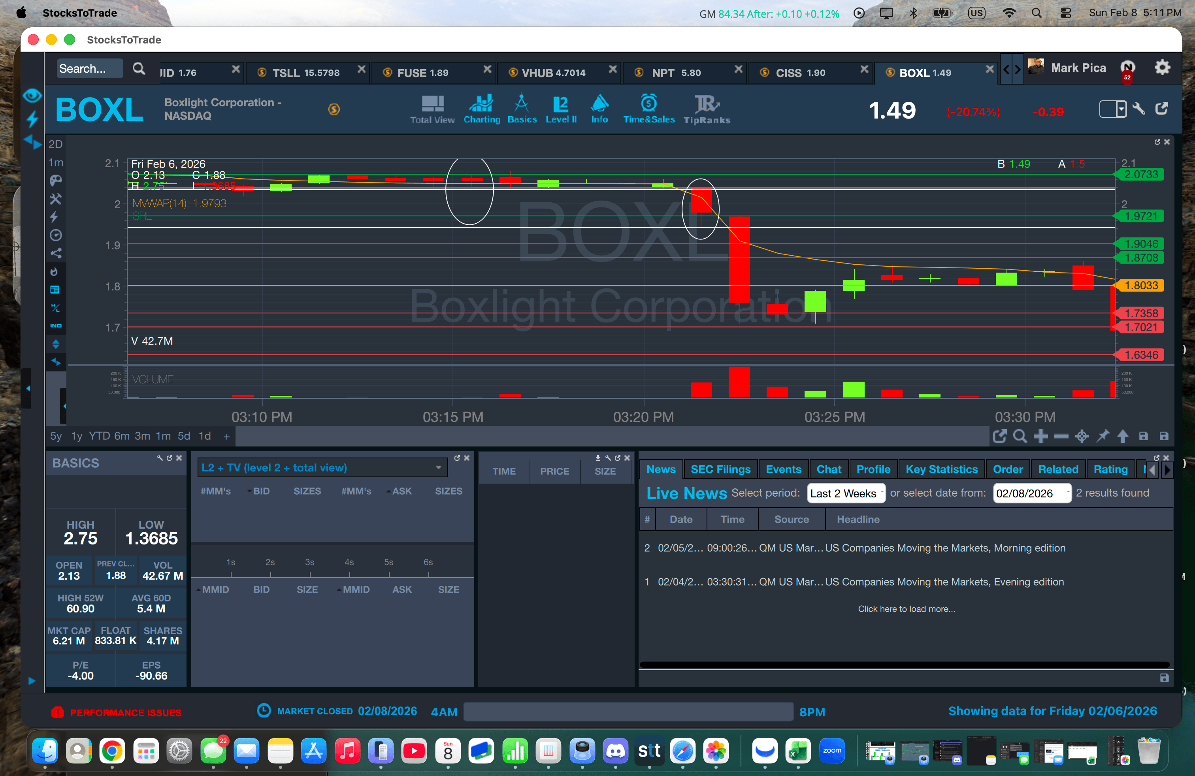Click the crosshair icon below the chart
Image resolution: width=1195 pixels, height=776 pixels.
click(1082, 436)
